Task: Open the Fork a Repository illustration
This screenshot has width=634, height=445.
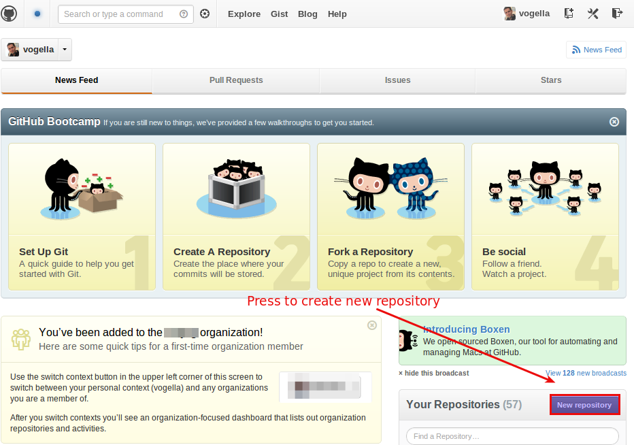Action: point(390,189)
